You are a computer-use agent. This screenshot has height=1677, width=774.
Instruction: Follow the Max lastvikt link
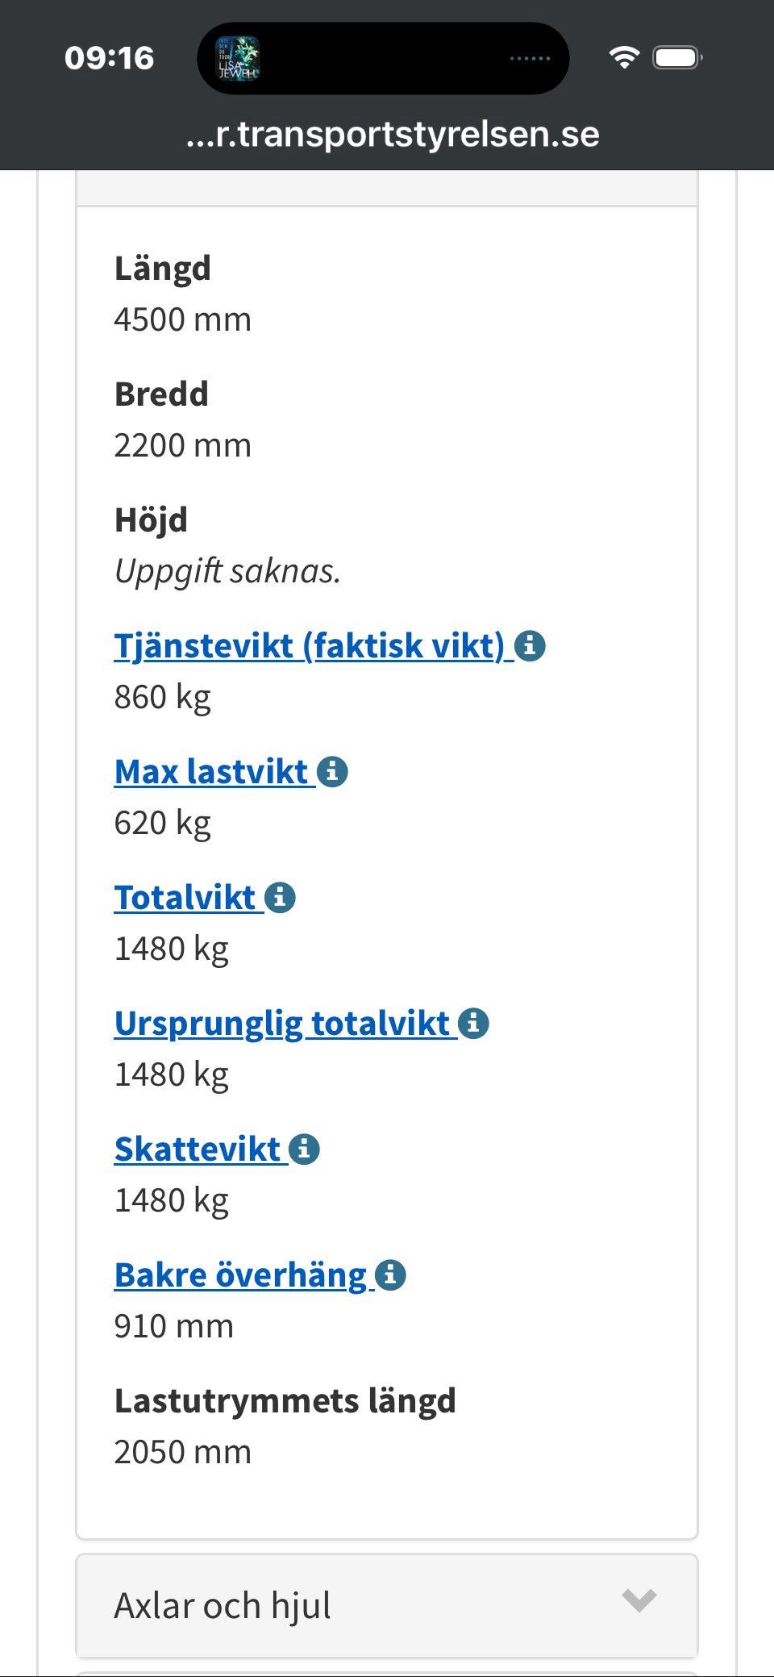tap(211, 771)
